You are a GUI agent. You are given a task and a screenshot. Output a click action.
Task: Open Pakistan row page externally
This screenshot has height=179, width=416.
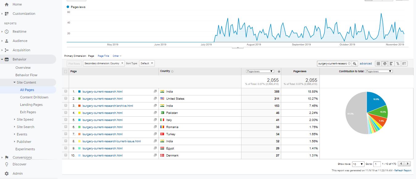[x=155, y=113]
